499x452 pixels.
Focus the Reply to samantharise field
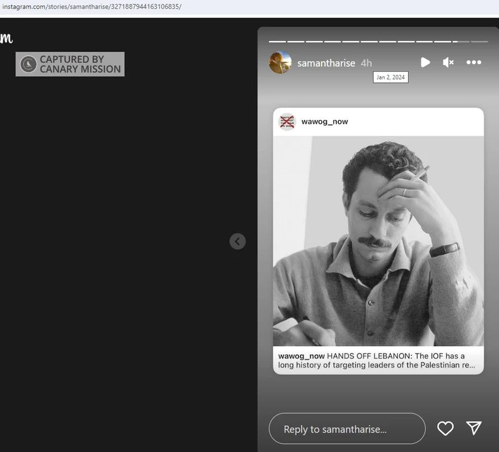346,429
